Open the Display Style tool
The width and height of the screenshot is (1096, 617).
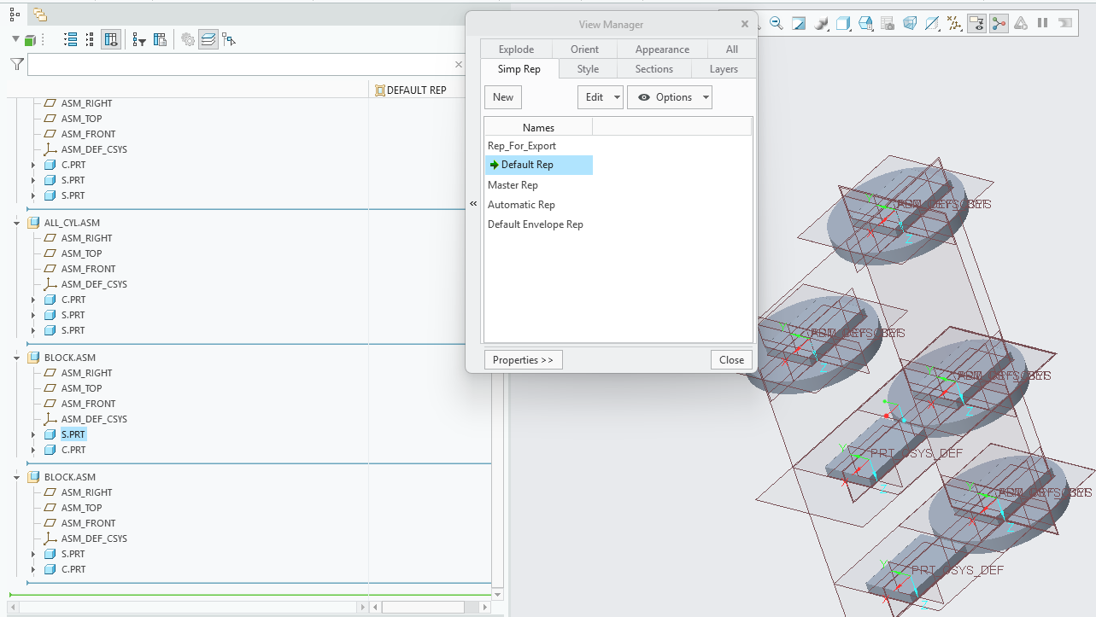tap(841, 23)
